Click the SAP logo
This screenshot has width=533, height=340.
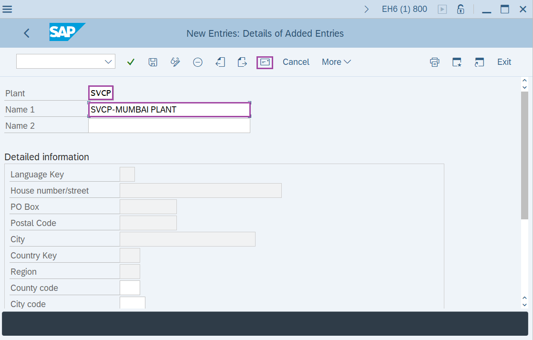[x=67, y=32]
